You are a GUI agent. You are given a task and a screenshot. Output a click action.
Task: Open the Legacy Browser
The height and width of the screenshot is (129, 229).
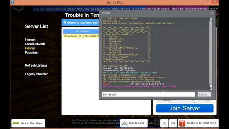point(36,74)
